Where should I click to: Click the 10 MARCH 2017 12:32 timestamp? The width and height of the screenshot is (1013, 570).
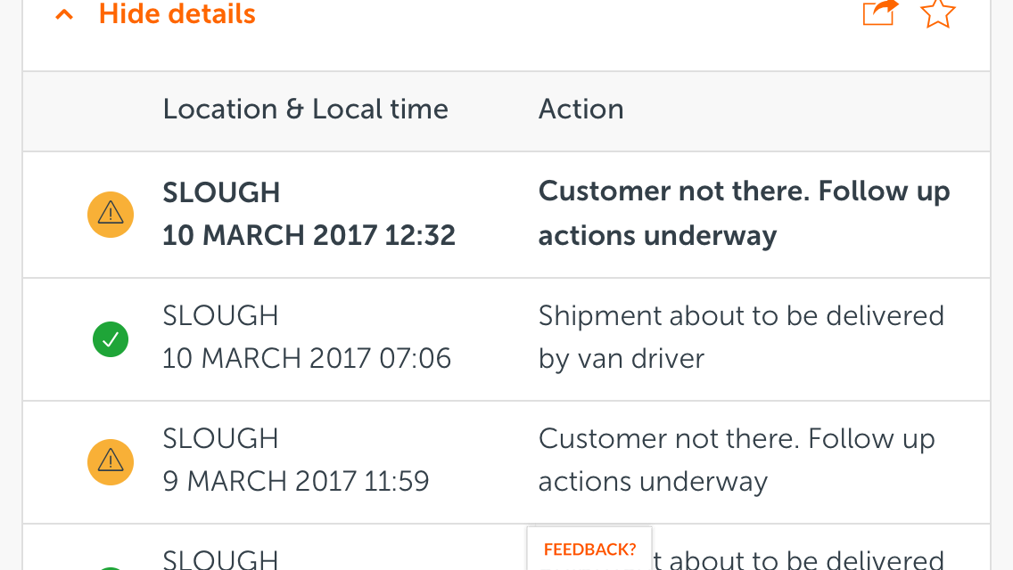coord(309,235)
